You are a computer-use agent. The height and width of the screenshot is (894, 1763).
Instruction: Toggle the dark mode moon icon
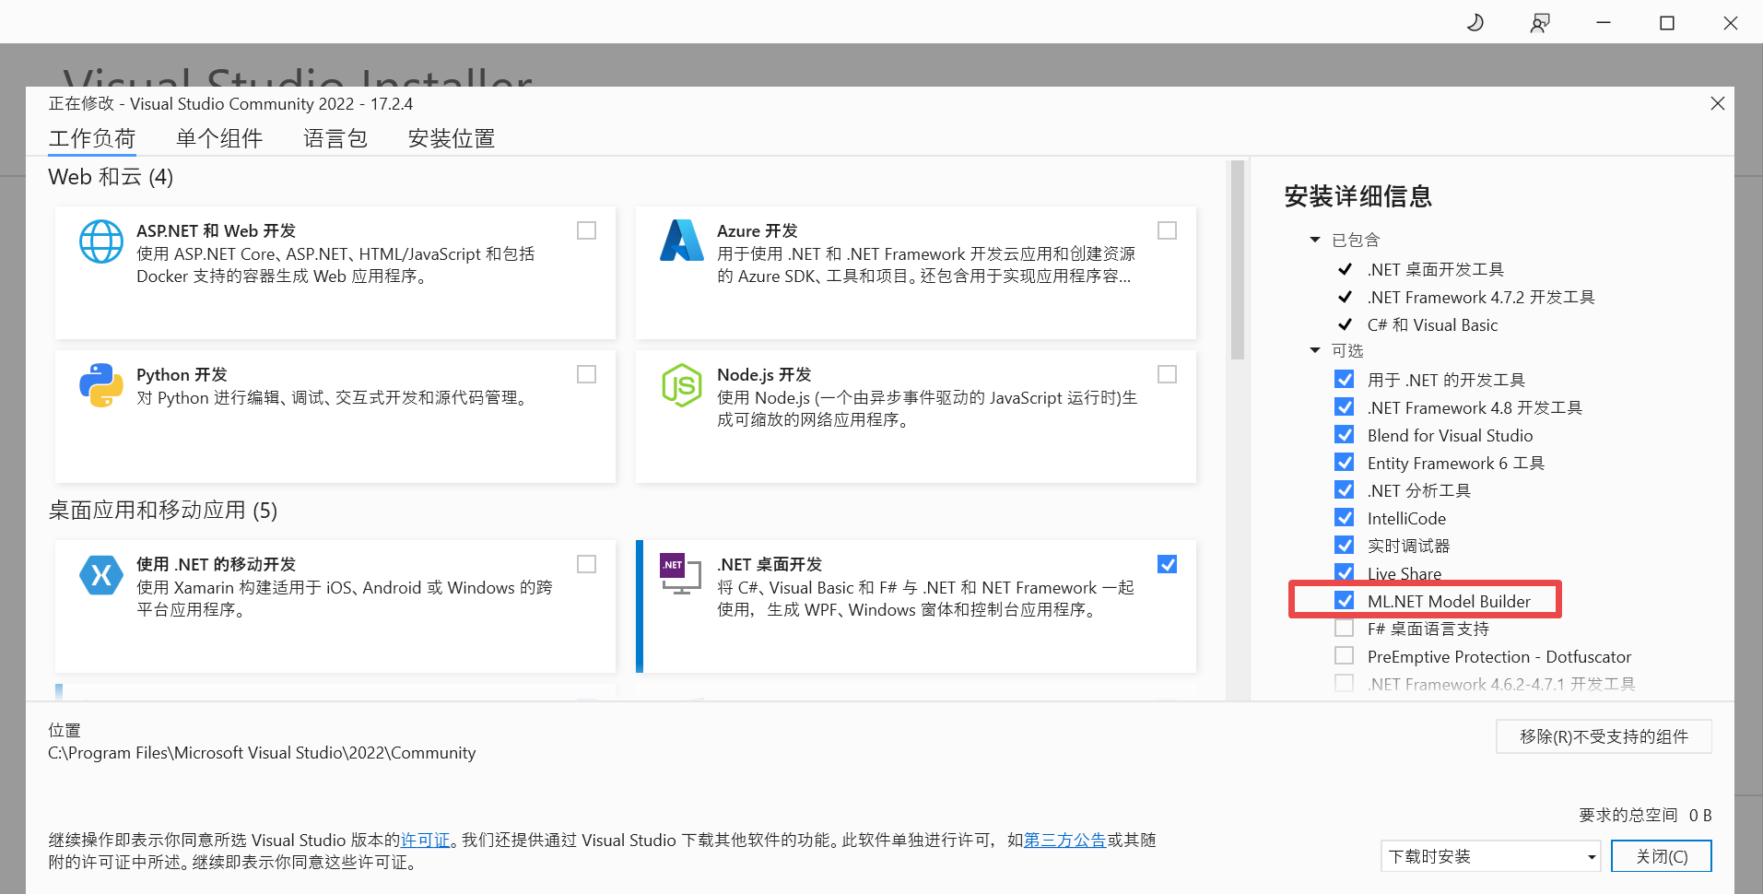click(1475, 23)
